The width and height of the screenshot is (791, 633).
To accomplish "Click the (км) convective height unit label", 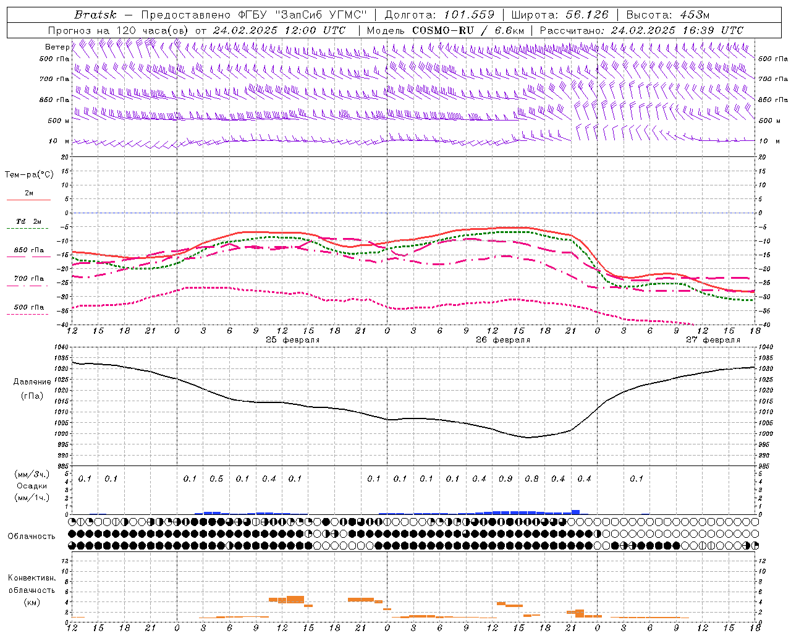I will coord(32,602).
